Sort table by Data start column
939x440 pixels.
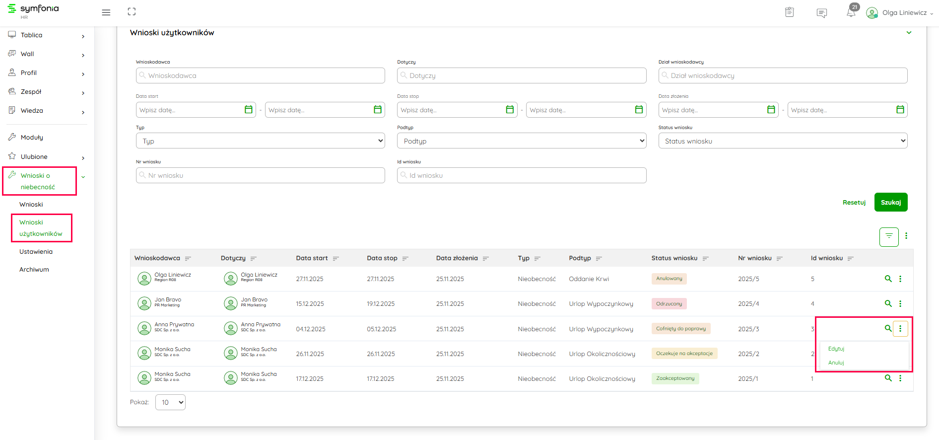pyautogui.click(x=335, y=259)
